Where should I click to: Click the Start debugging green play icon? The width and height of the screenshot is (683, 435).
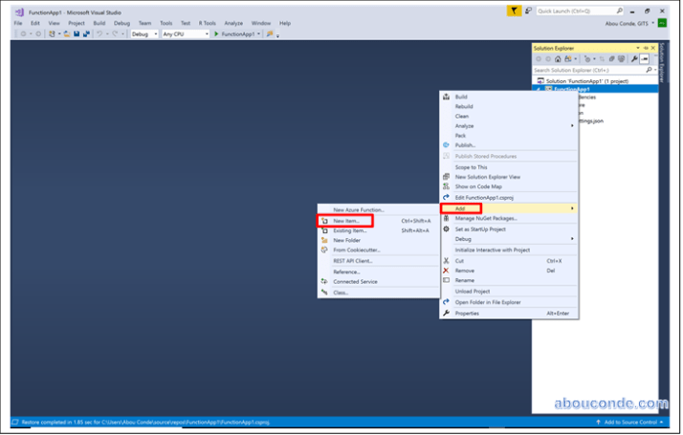pyautogui.click(x=217, y=33)
